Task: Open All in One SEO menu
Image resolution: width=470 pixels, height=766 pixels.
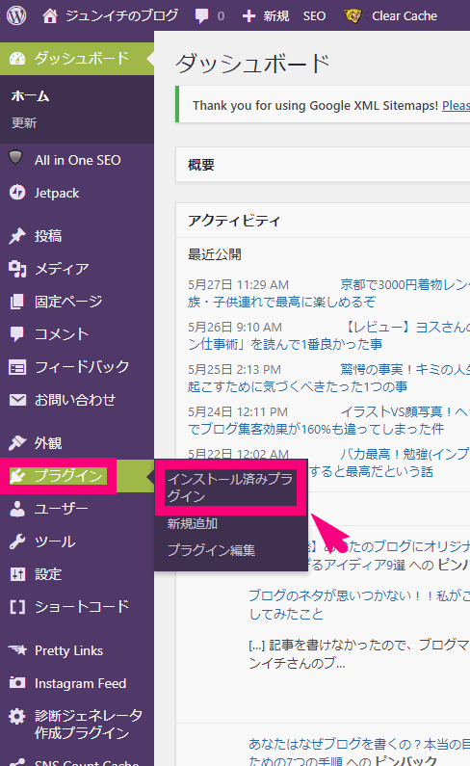Action: click(77, 160)
